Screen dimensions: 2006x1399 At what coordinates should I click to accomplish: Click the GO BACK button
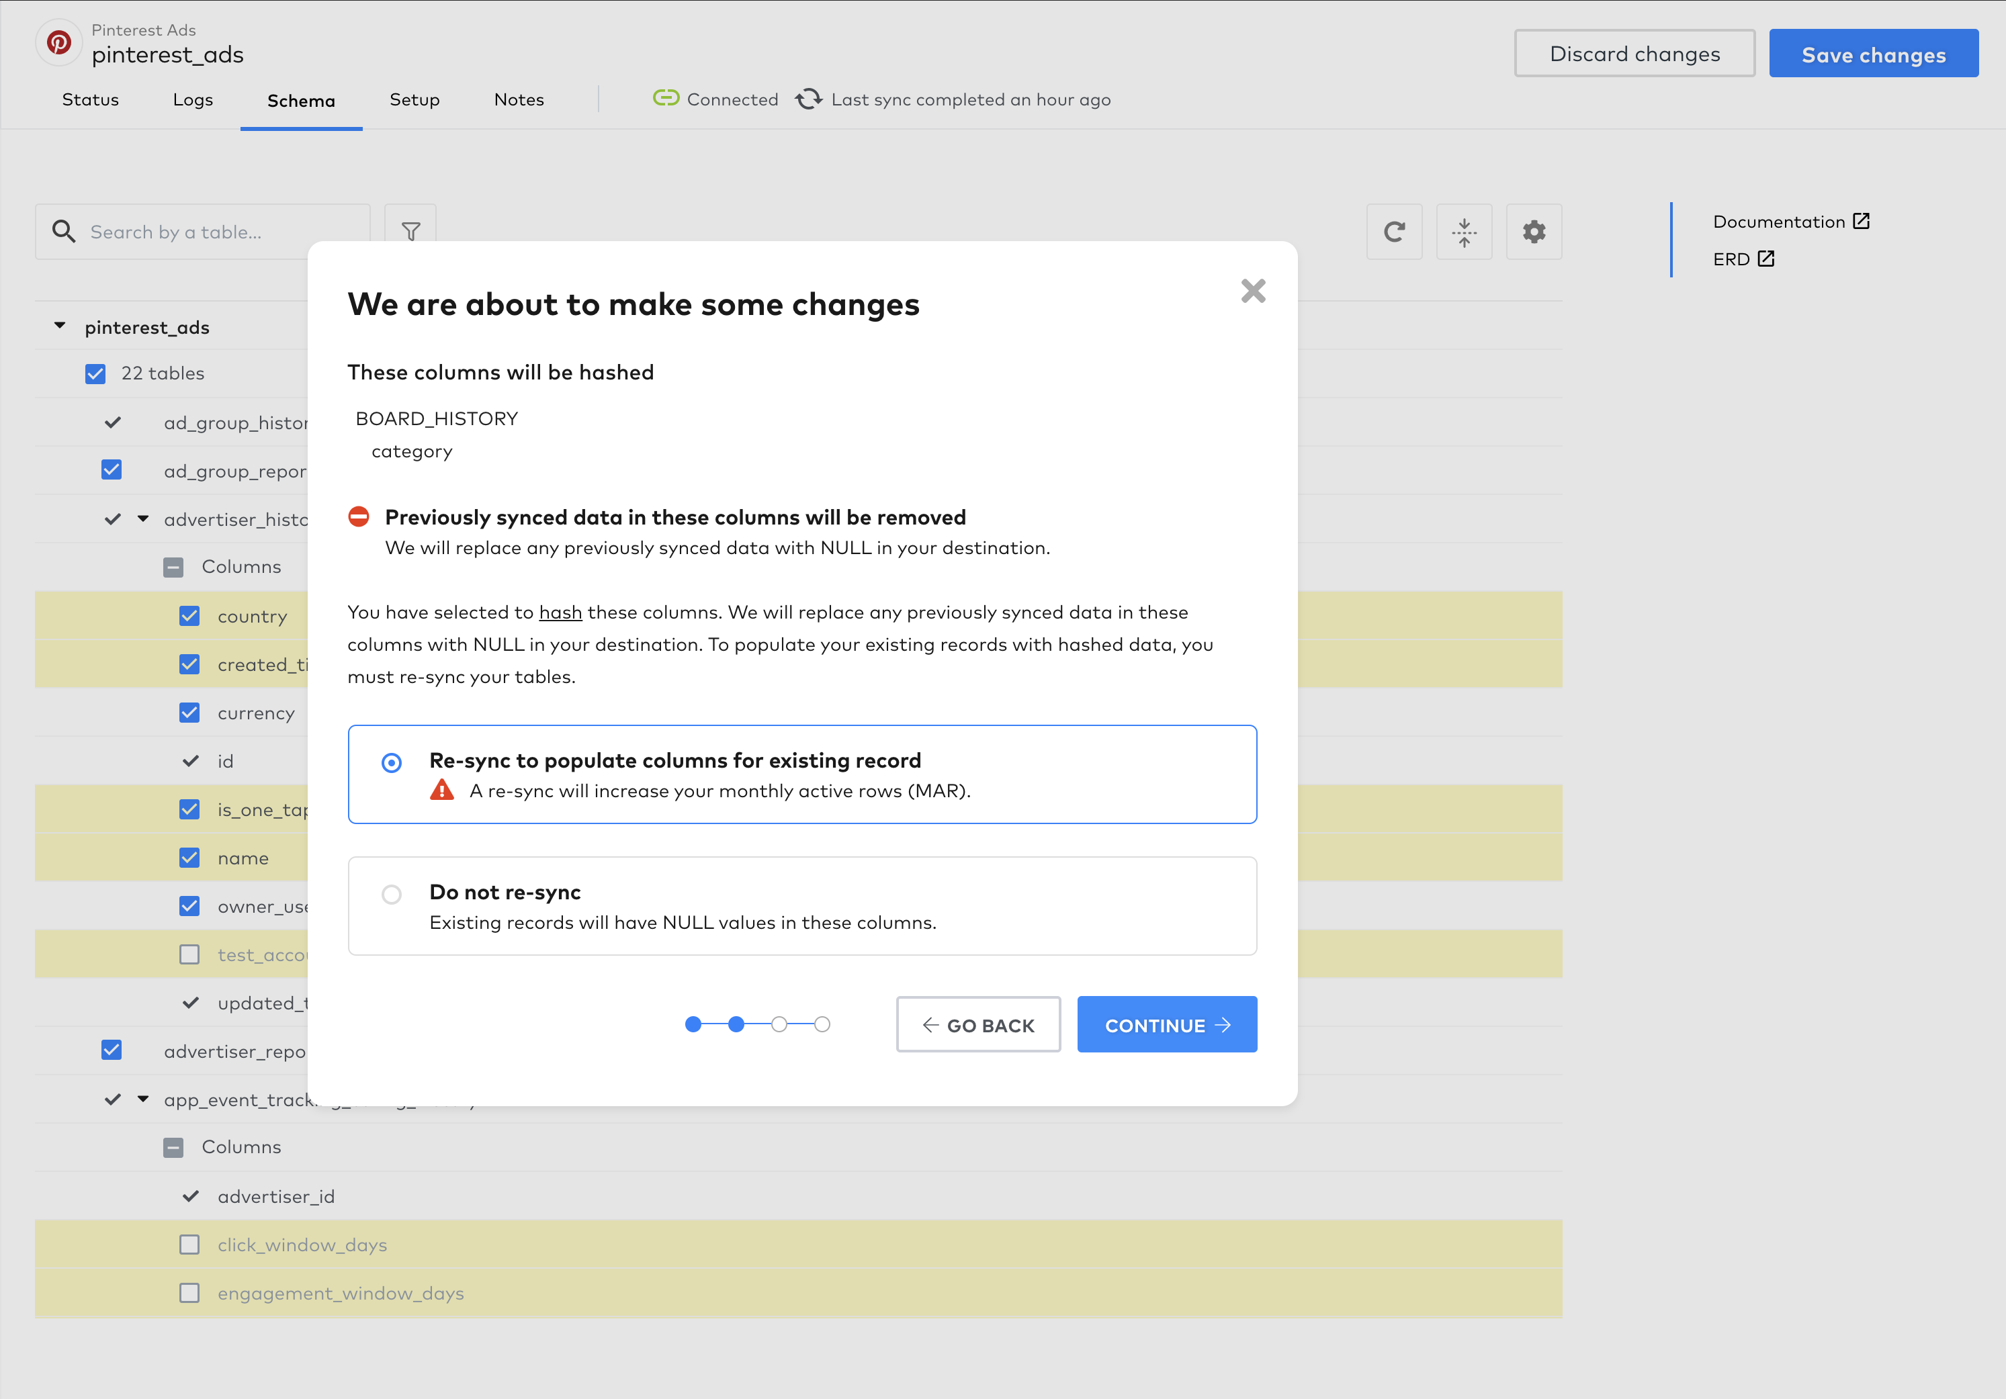tap(979, 1024)
